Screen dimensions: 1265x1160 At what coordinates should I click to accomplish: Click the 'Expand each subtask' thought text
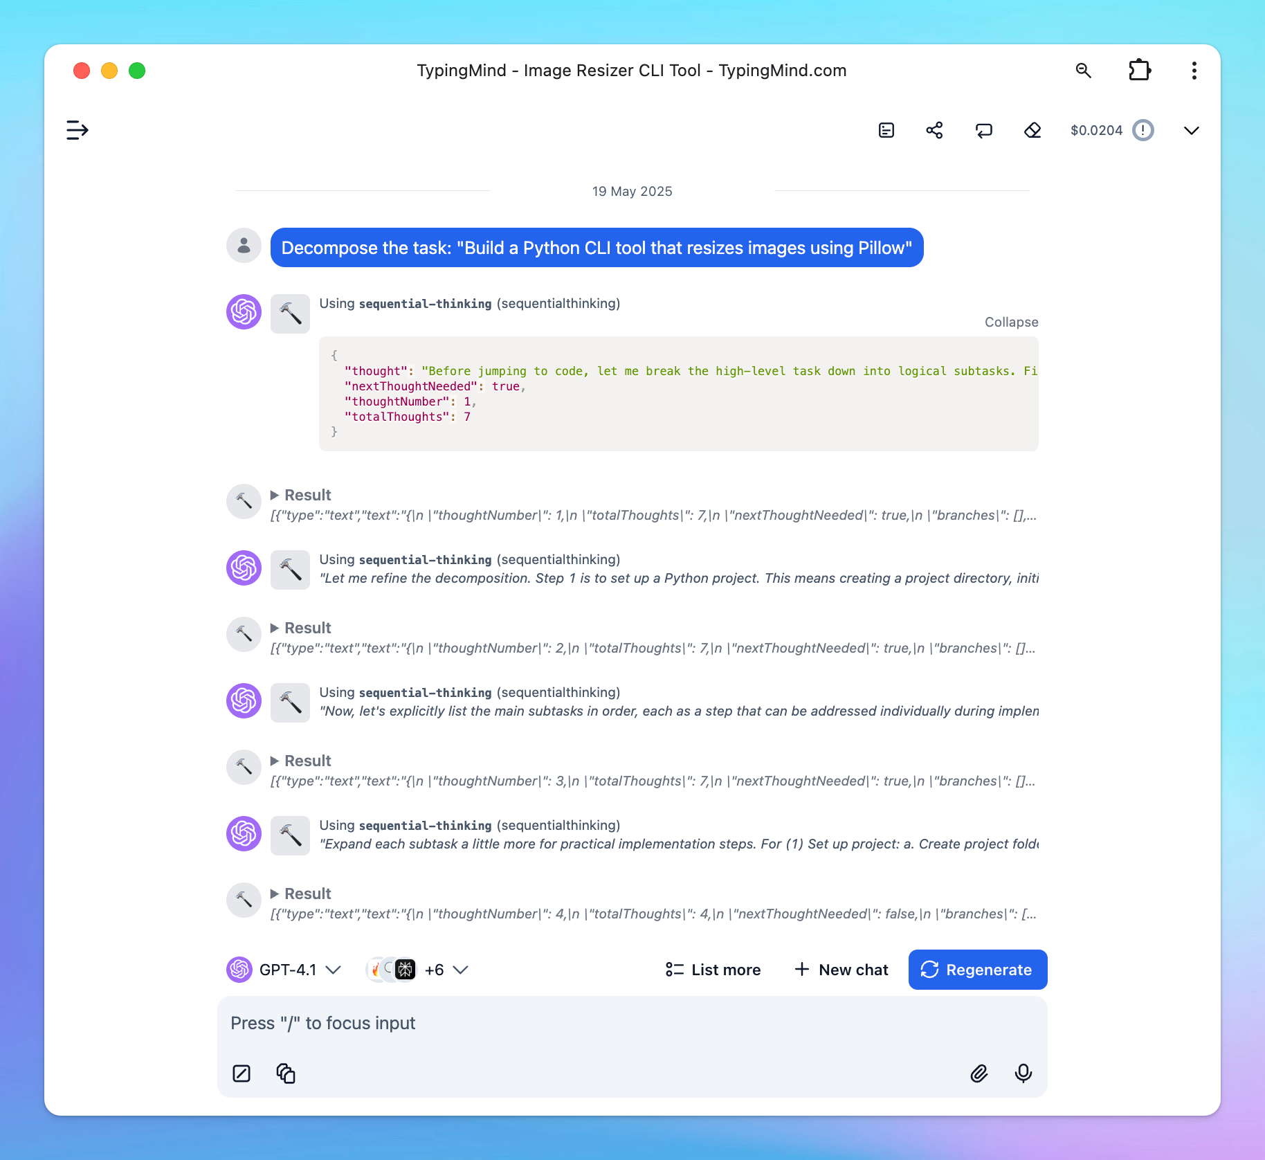[679, 844]
